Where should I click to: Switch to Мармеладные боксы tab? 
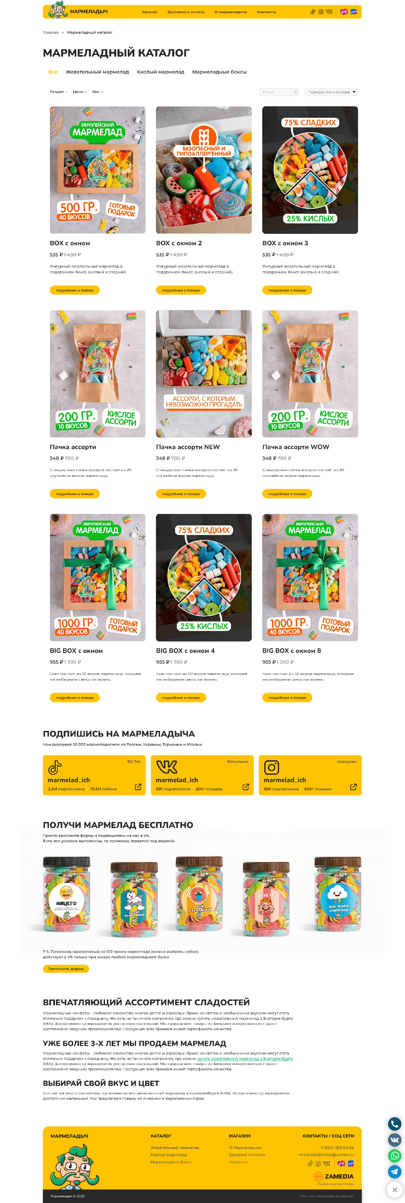click(219, 72)
